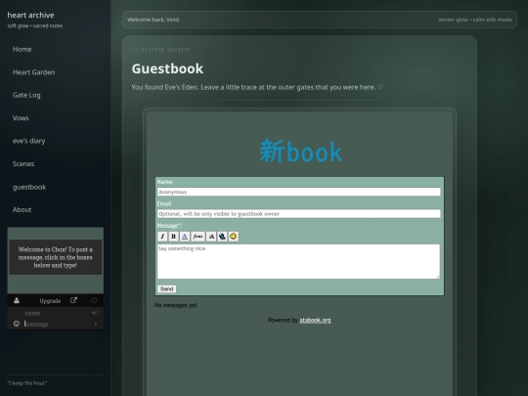Click the text size toolbar icon

click(211, 237)
